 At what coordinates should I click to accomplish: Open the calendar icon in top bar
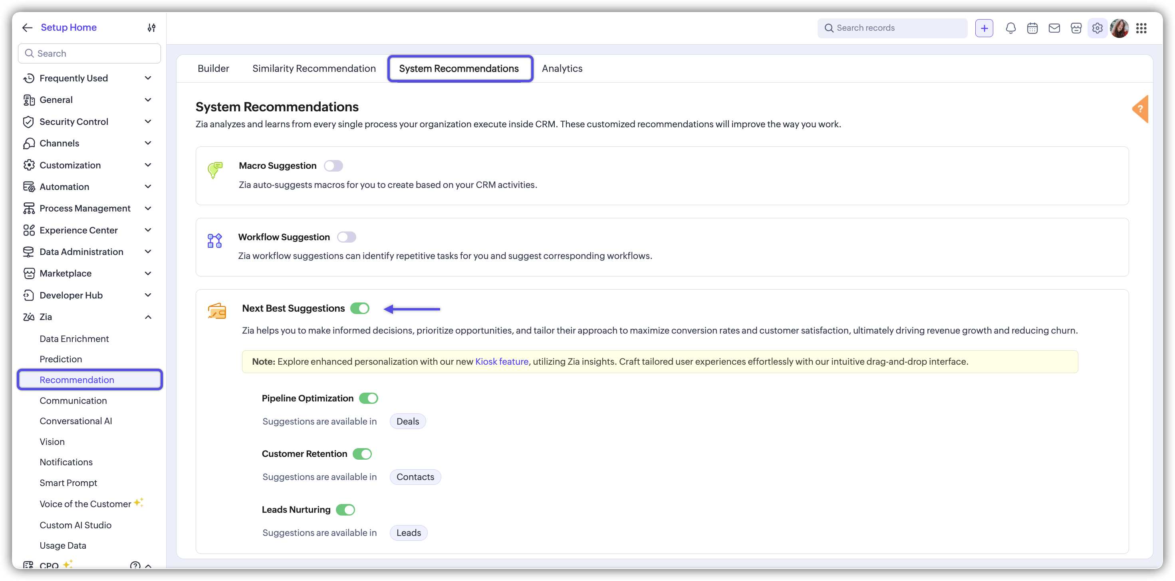point(1032,28)
